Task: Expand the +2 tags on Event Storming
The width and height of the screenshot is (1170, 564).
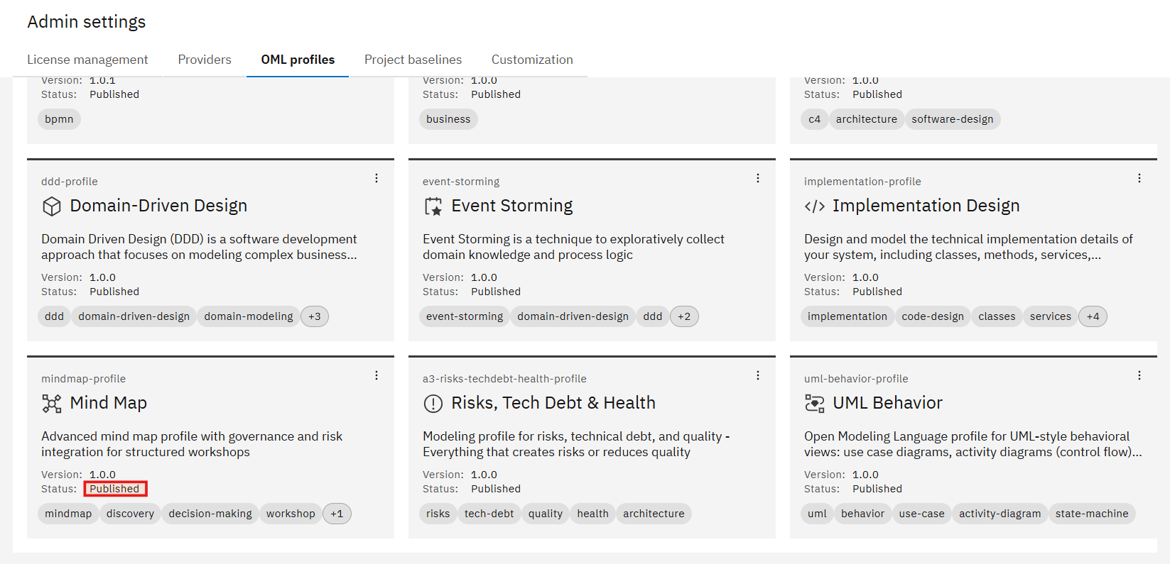Action: 684,316
